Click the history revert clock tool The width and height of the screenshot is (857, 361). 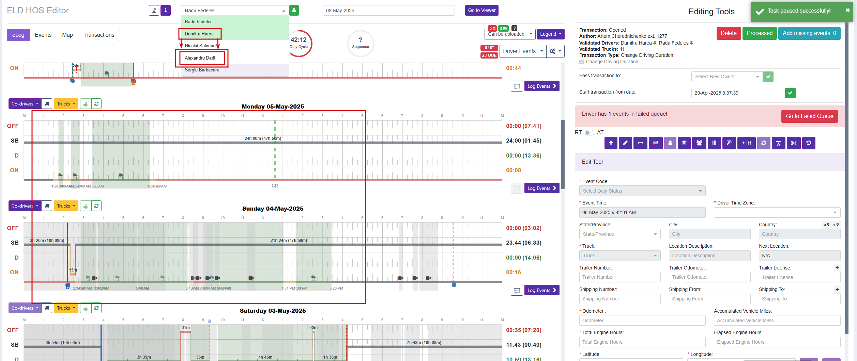(809, 143)
